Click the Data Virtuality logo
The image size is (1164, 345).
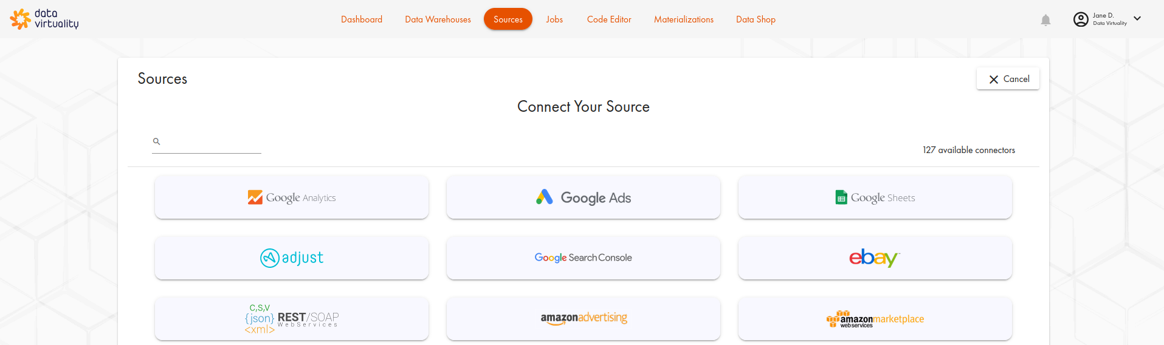coord(44,19)
